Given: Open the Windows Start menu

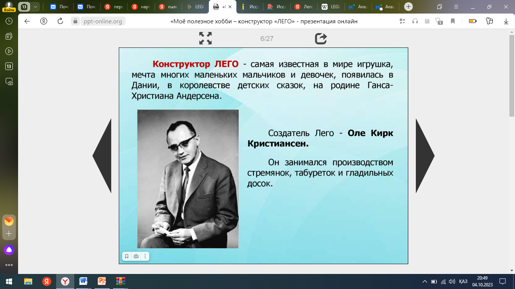Looking at the screenshot, I should pyautogui.click(x=9, y=281).
